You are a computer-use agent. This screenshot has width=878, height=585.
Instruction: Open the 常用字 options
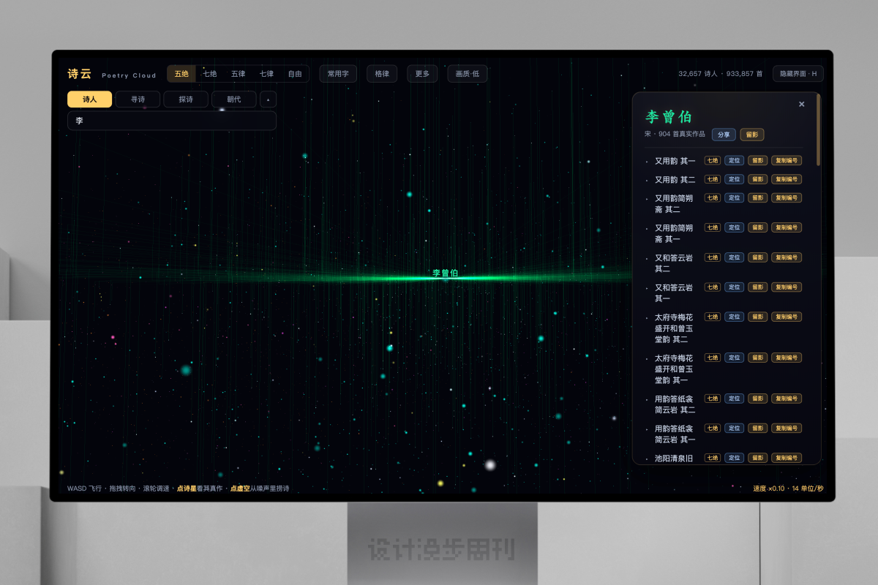tap(338, 74)
